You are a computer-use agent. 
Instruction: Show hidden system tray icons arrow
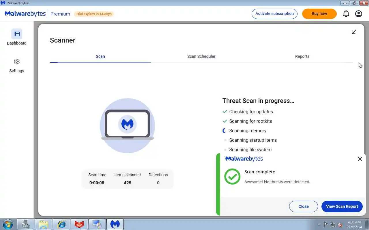pos(319,225)
